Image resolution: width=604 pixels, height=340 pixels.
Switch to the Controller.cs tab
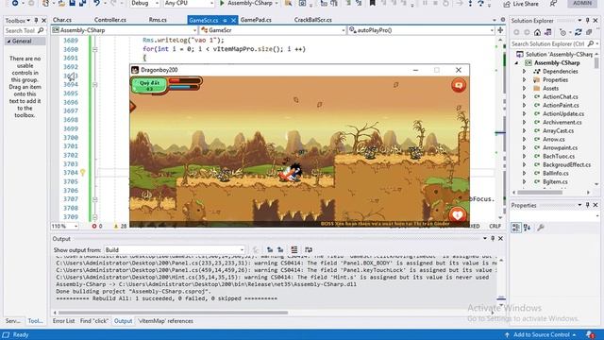110,20
